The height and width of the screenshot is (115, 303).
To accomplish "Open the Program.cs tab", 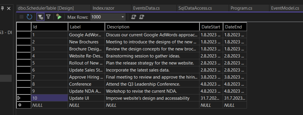I will click(241, 8).
